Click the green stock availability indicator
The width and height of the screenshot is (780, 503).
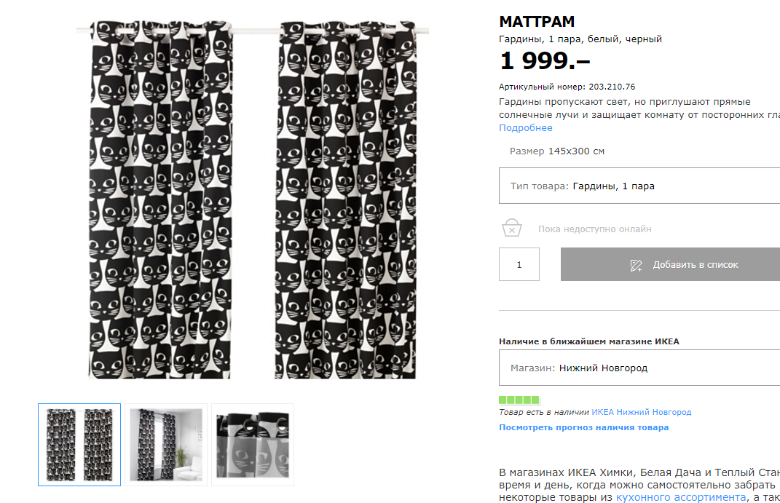519,400
